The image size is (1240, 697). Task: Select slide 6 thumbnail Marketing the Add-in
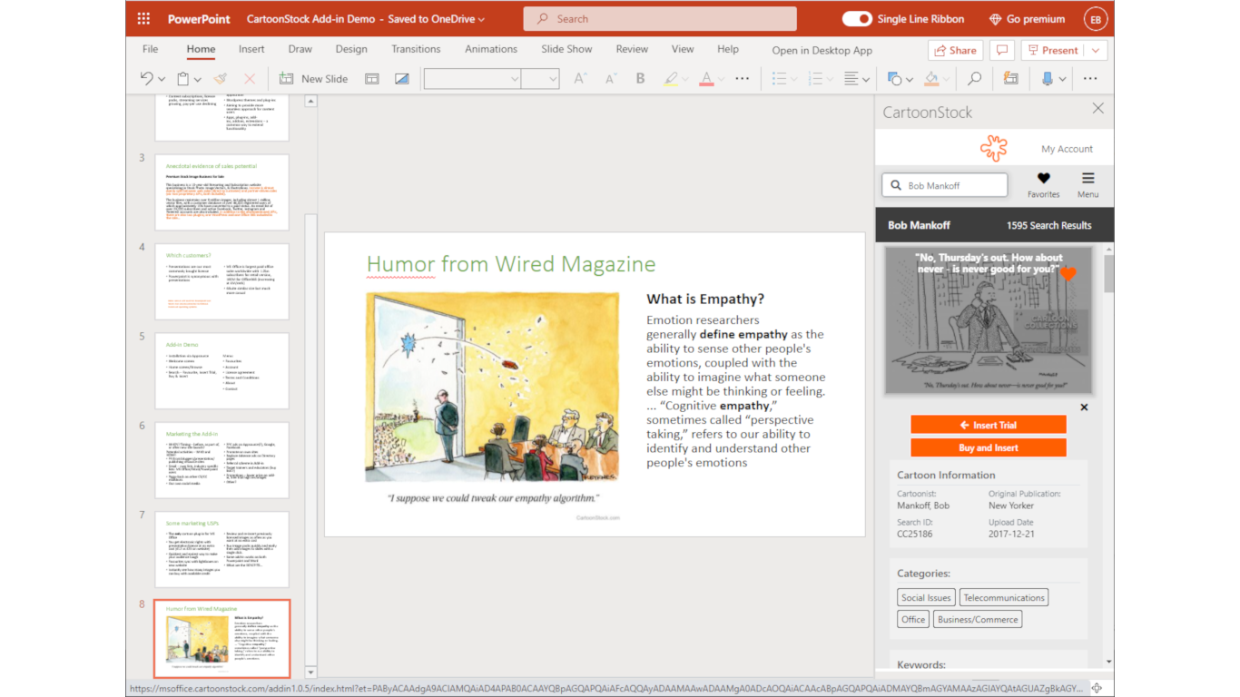[221, 459]
